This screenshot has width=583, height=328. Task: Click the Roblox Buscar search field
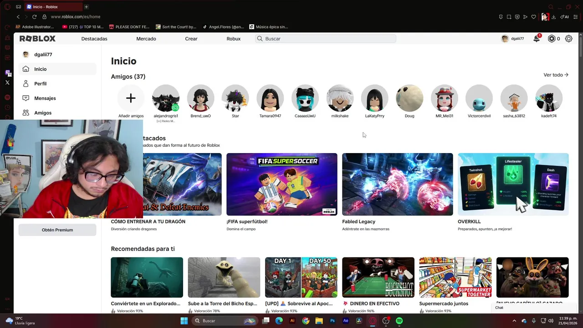(326, 39)
